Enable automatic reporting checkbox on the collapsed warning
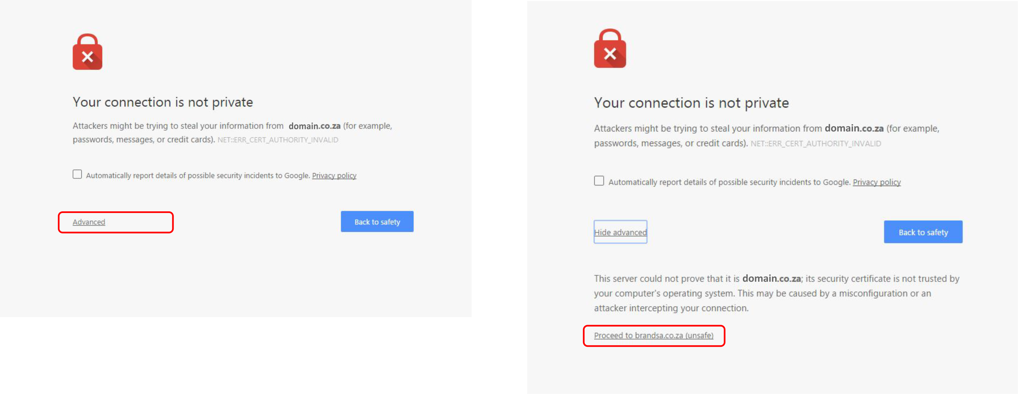Image resolution: width=1018 pixels, height=394 pixels. 77,174
